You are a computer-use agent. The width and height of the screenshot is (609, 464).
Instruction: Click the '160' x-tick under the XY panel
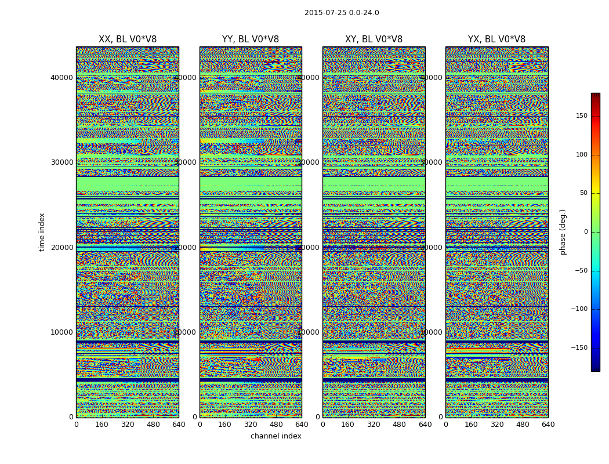(x=348, y=425)
